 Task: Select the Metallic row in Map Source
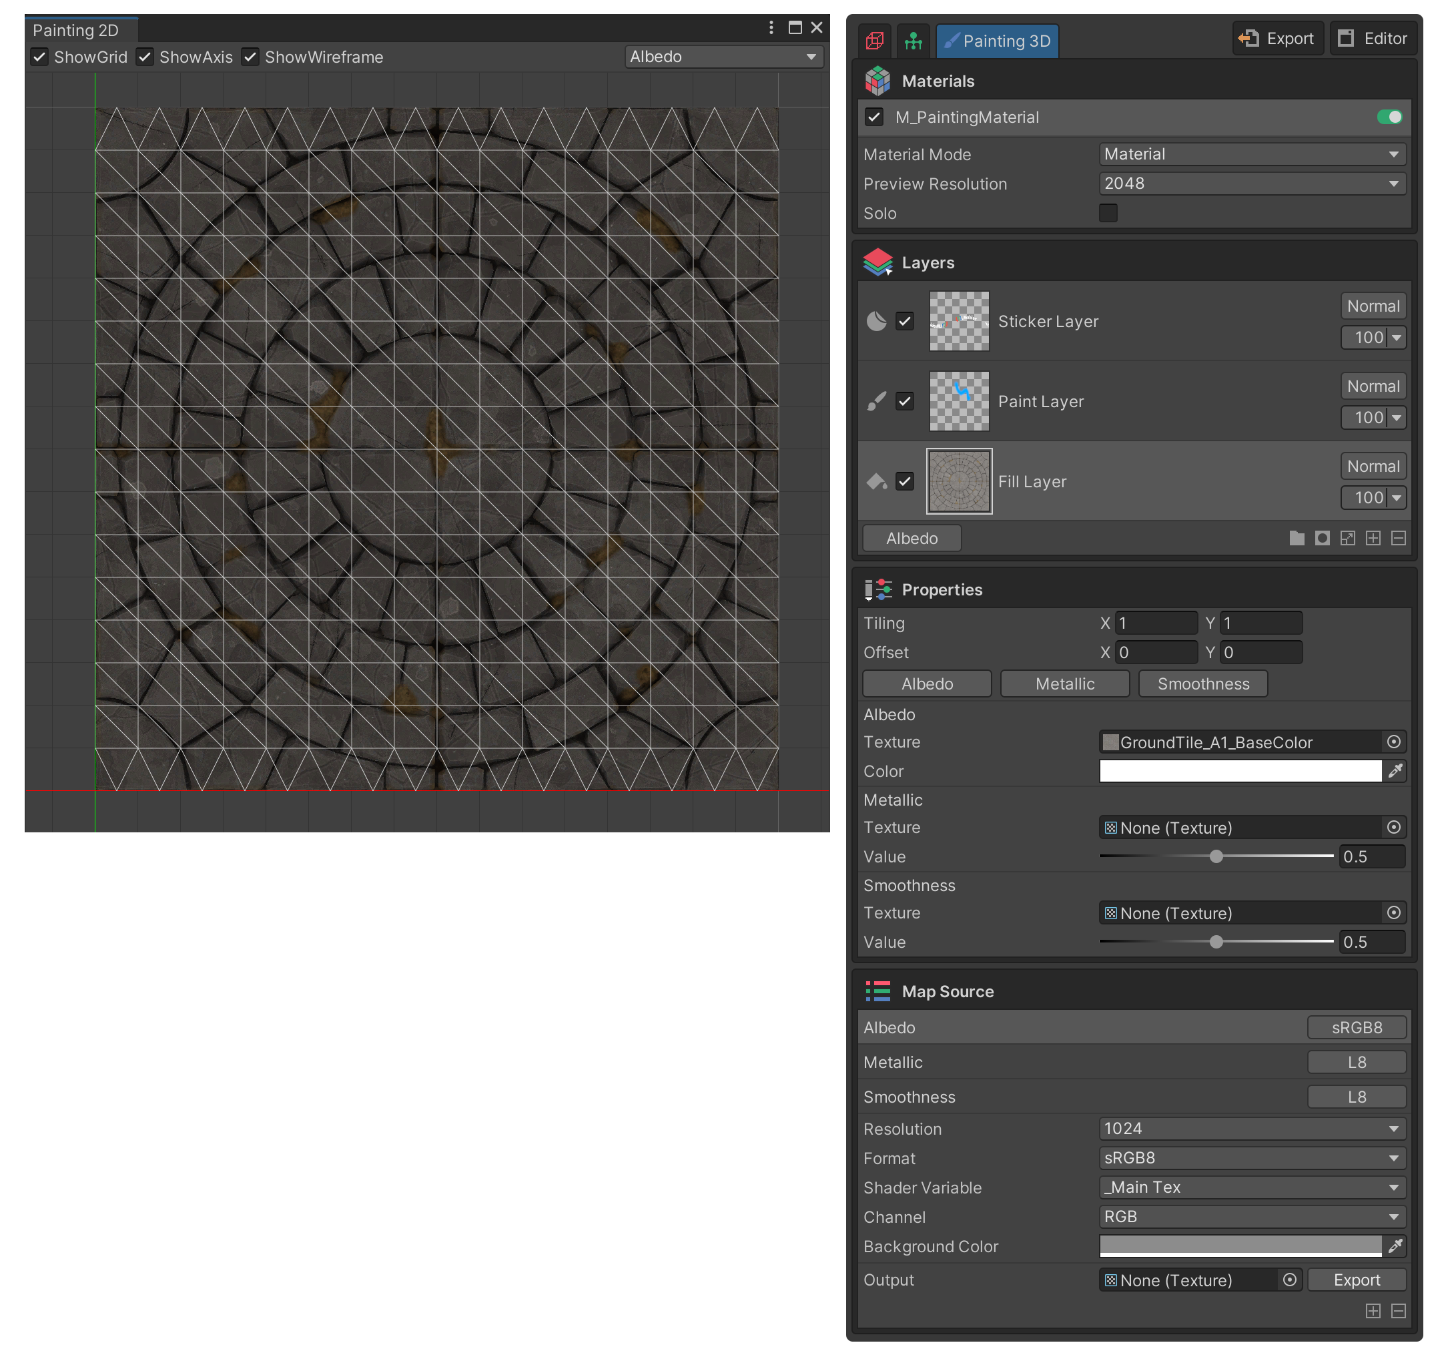tap(1134, 1062)
